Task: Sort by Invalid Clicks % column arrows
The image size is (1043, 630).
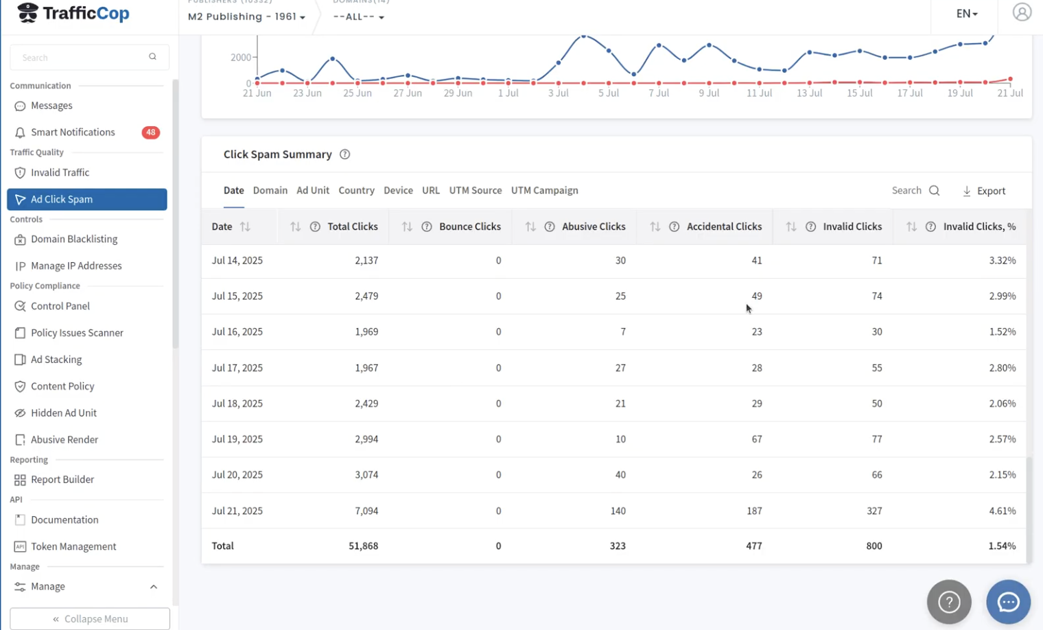Action: (x=911, y=226)
